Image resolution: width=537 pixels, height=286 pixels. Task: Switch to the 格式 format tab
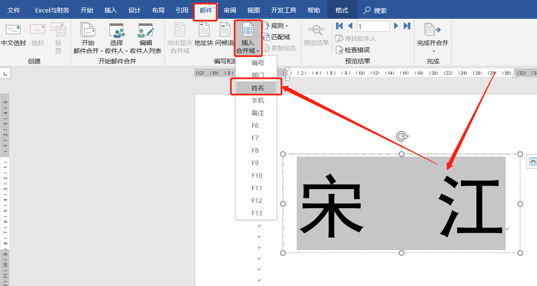(342, 10)
